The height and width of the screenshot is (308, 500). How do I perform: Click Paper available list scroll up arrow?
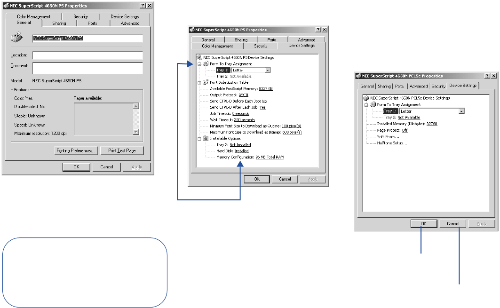(x=136, y=106)
